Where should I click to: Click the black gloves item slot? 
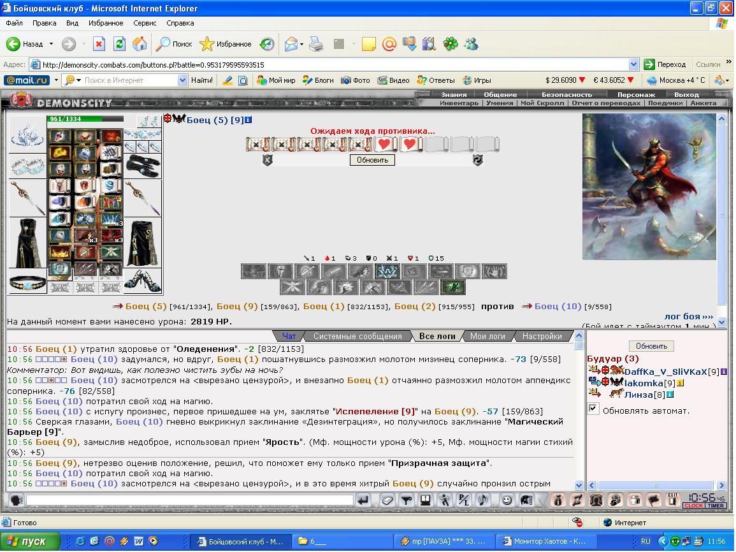(143, 166)
